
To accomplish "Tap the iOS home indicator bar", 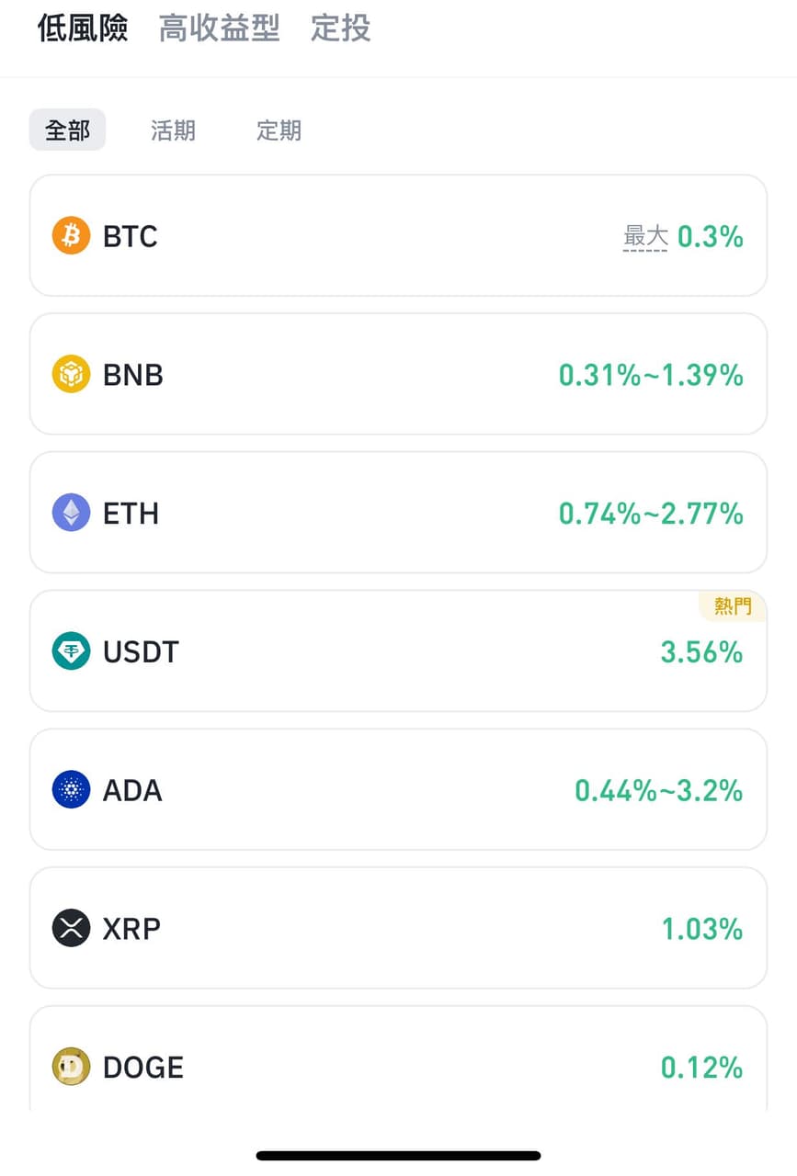I will point(398,1155).
